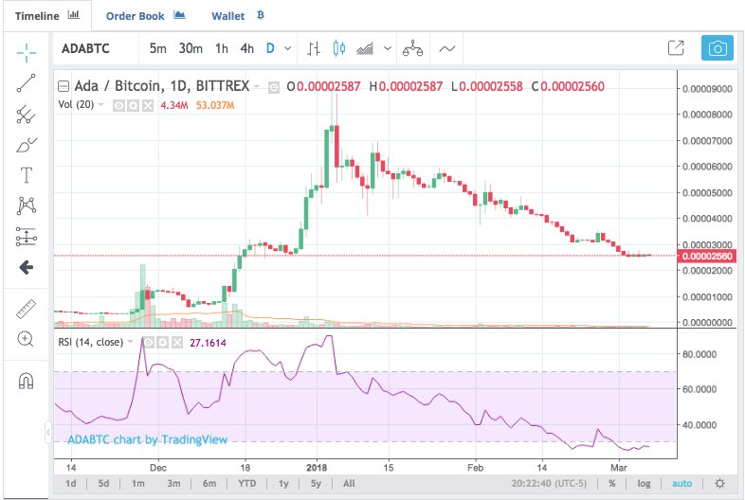The height and width of the screenshot is (500, 745).
Task: Select the 30m interval
Action: [191, 48]
